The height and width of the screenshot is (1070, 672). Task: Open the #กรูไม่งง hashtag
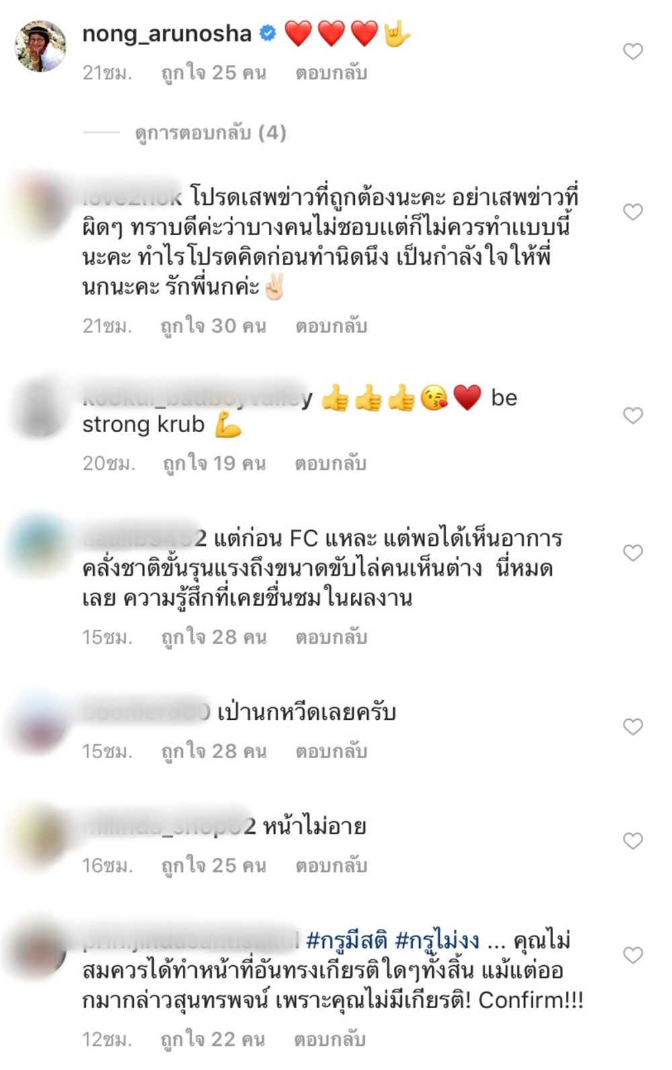pyautogui.click(x=437, y=940)
